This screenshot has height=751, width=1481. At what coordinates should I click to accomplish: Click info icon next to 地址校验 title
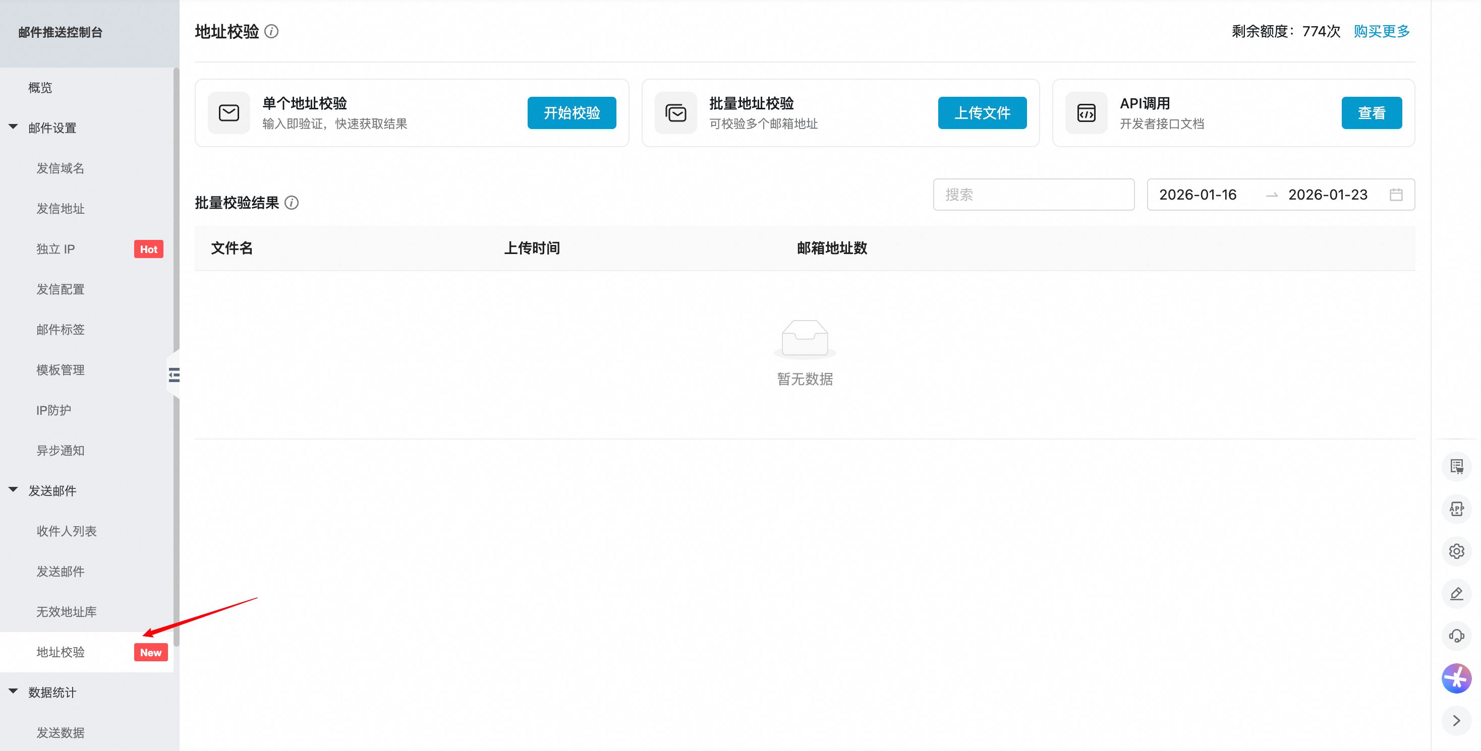(271, 32)
